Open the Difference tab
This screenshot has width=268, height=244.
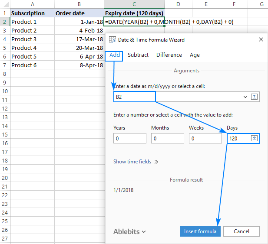coord(169,55)
